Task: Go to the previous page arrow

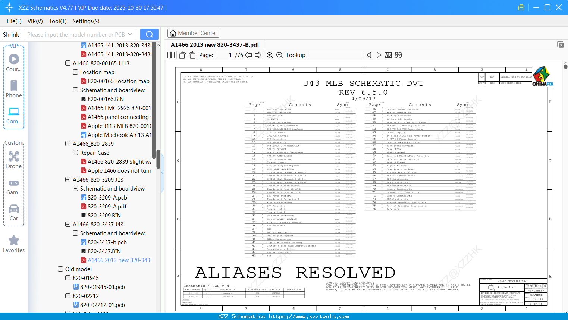Action: (x=248, y=55)
